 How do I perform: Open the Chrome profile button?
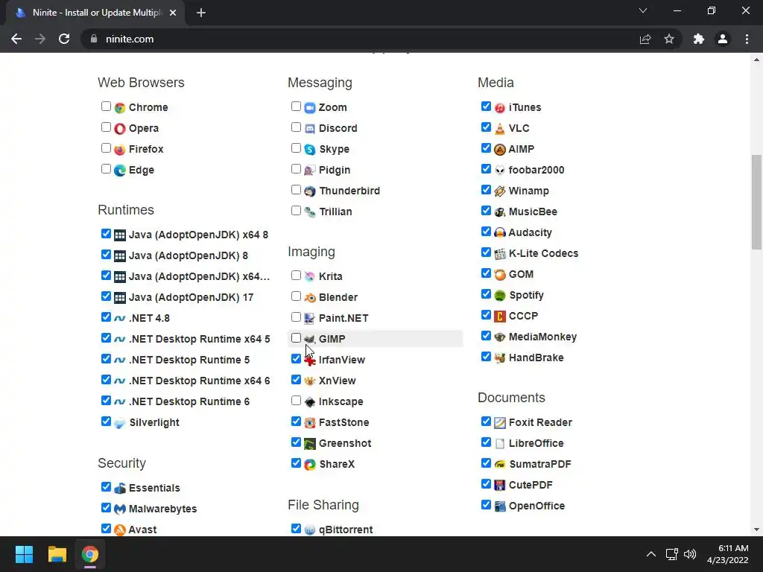click(723, 39)
